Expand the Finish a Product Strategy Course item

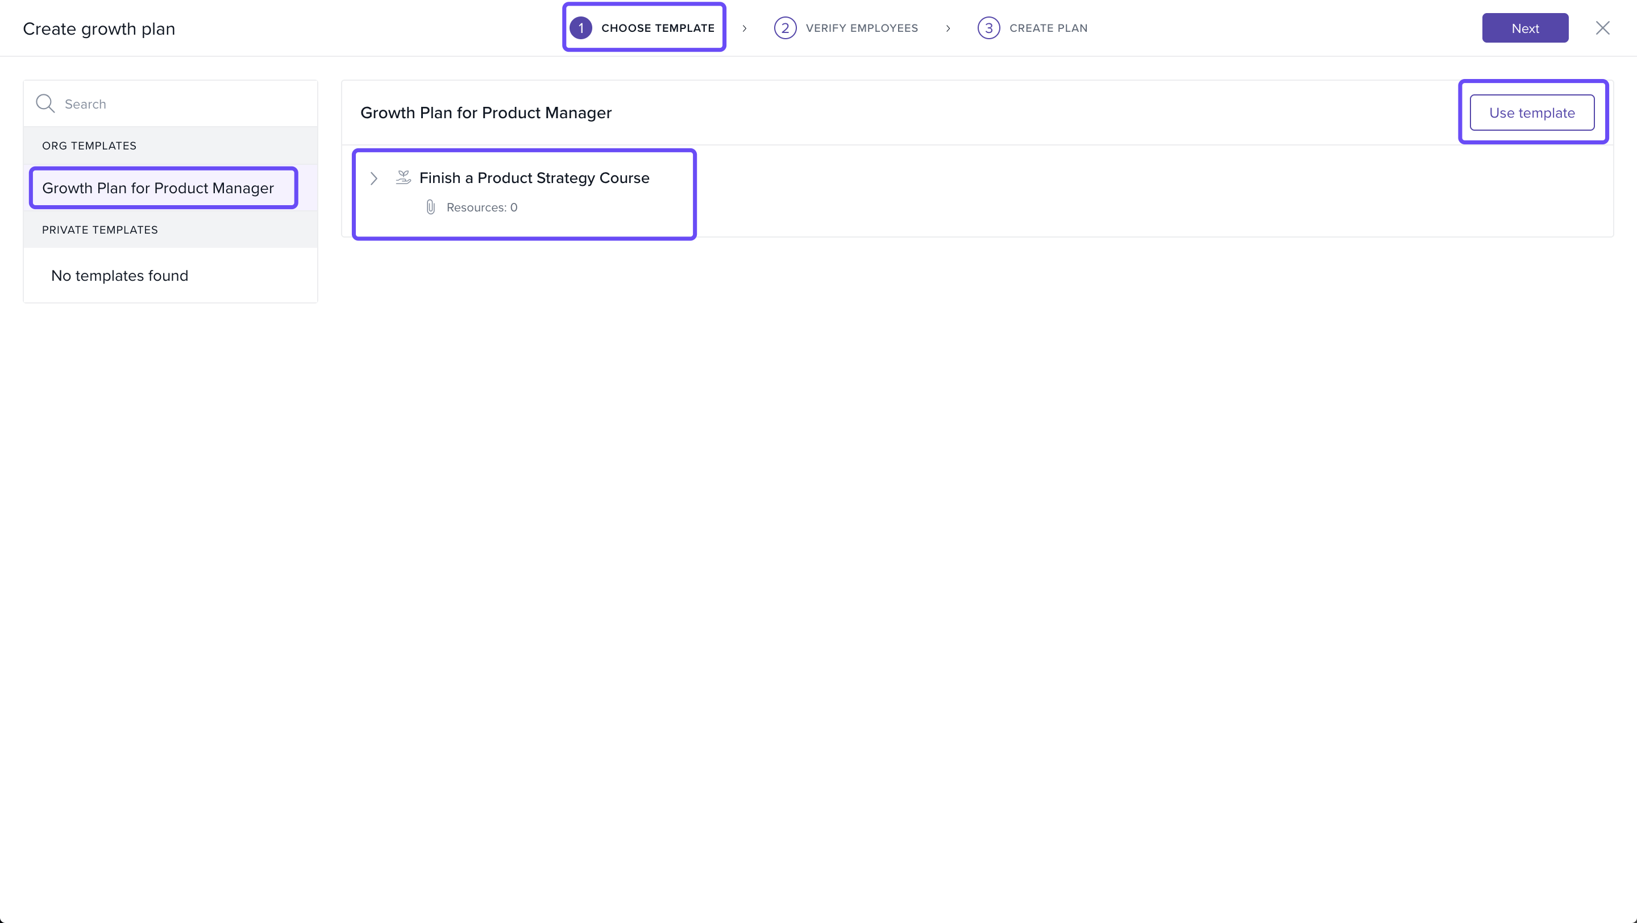(x=373, y=178)
